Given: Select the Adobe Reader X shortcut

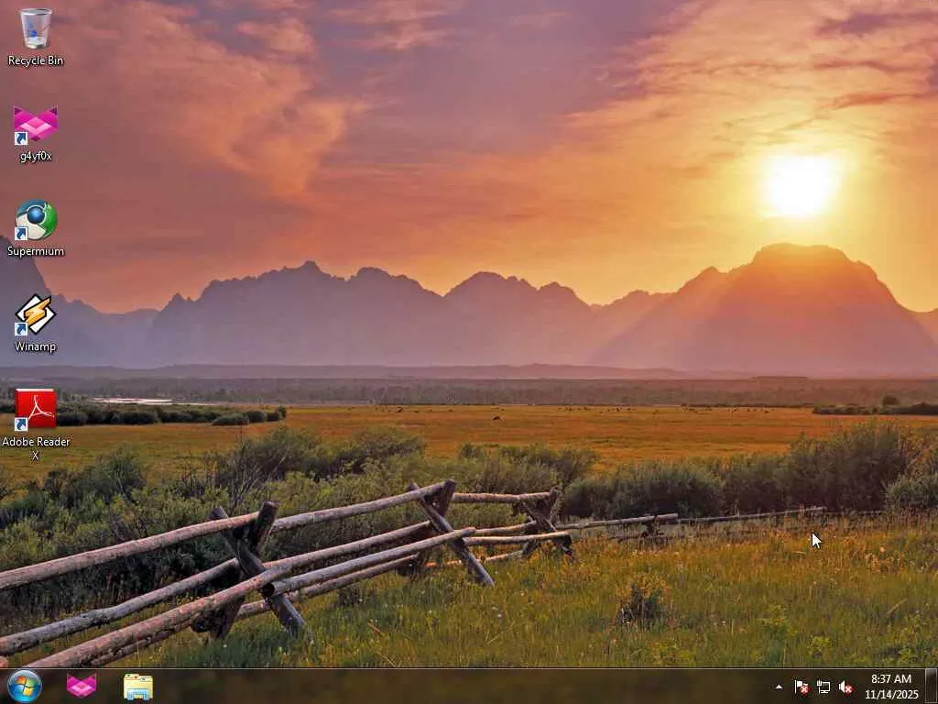Looking at the screenshot, I should coord(36,423).
